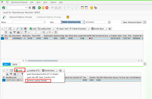Screen dimensions: 152x99
Task: Click the upper Load button
Action: click(33, 29)
